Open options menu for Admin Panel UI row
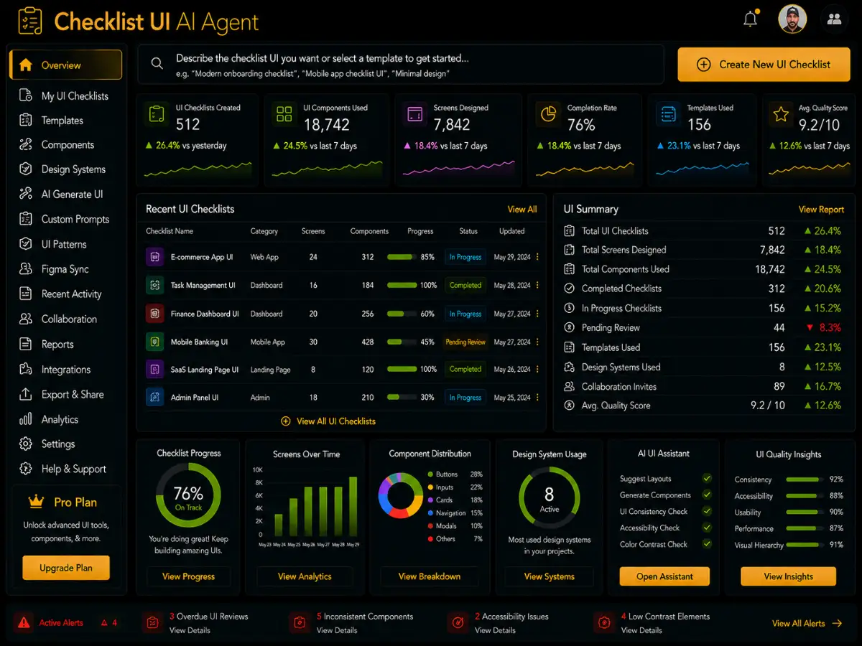Screen dimensions: 862x646 coord(537,398)
